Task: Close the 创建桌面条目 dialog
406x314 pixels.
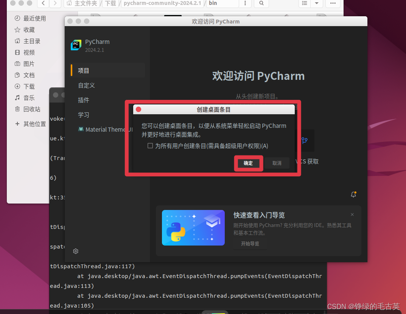Action: [x=138, y=109]
